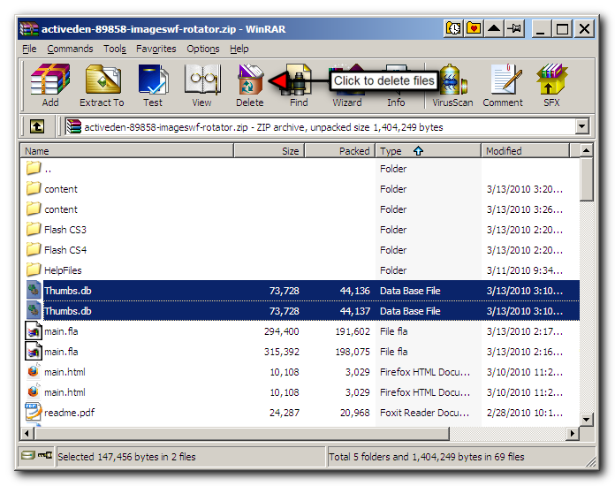Open the Find tool
Image resolution: width=615 pixels, height=486 pixels.
[x=299, y=86]
